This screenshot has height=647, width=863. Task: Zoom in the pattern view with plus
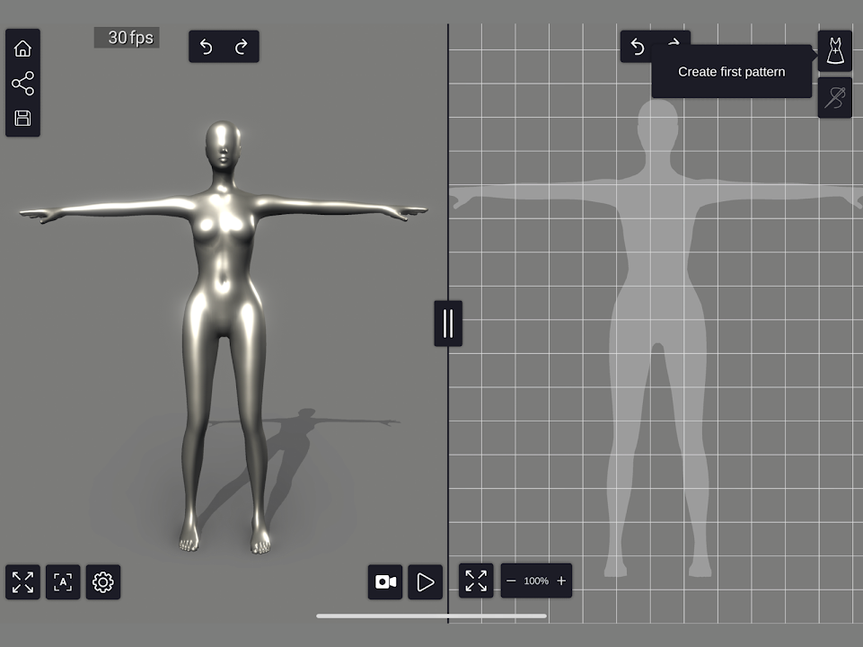(x=561, y=581)
